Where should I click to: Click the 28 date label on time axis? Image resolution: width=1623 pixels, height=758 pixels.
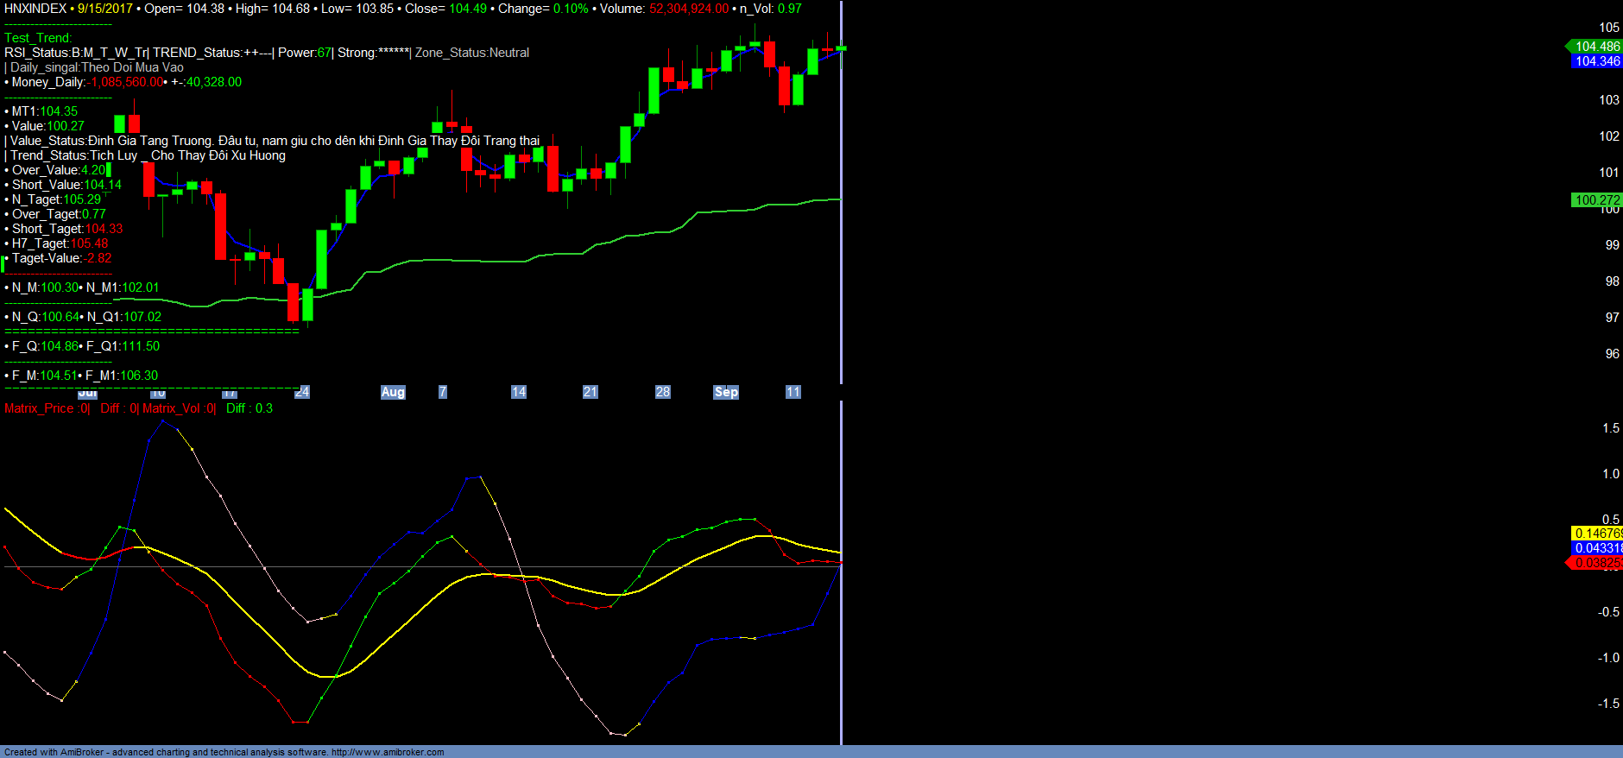662,392
